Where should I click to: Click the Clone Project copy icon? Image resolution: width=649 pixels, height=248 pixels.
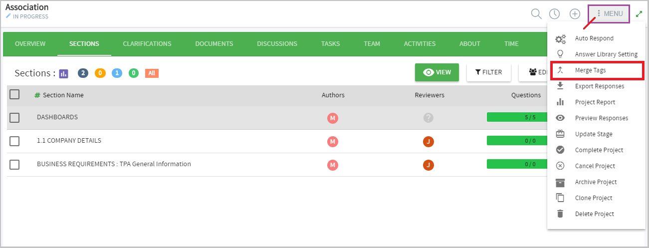click(560, 198)
